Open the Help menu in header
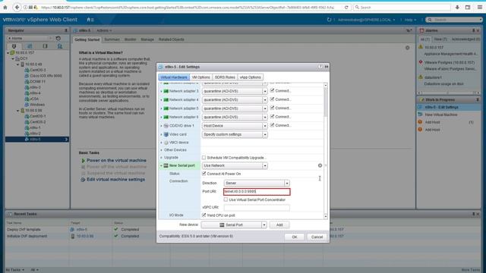Viewport: 486px width, 273px height. [x=410, y=20]
